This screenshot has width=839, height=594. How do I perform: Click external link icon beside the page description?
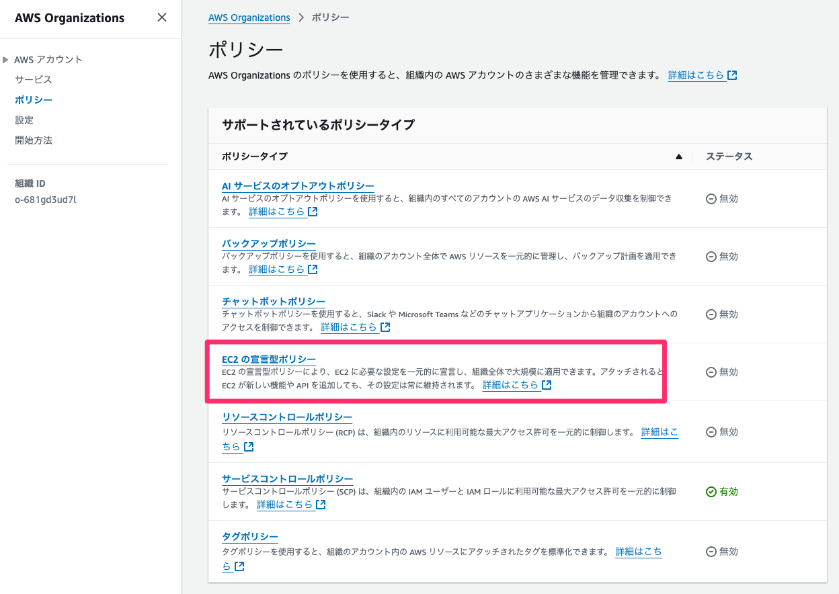pyautogui.click(x=733, y=75)
